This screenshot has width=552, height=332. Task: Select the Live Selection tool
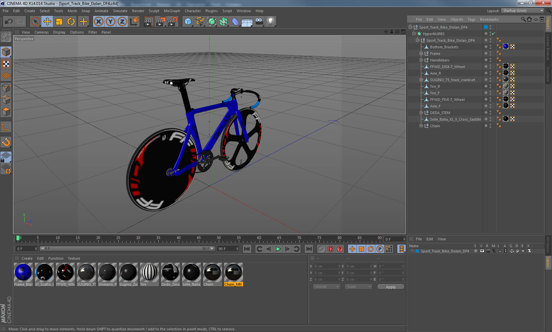click(x=35, y=22)
